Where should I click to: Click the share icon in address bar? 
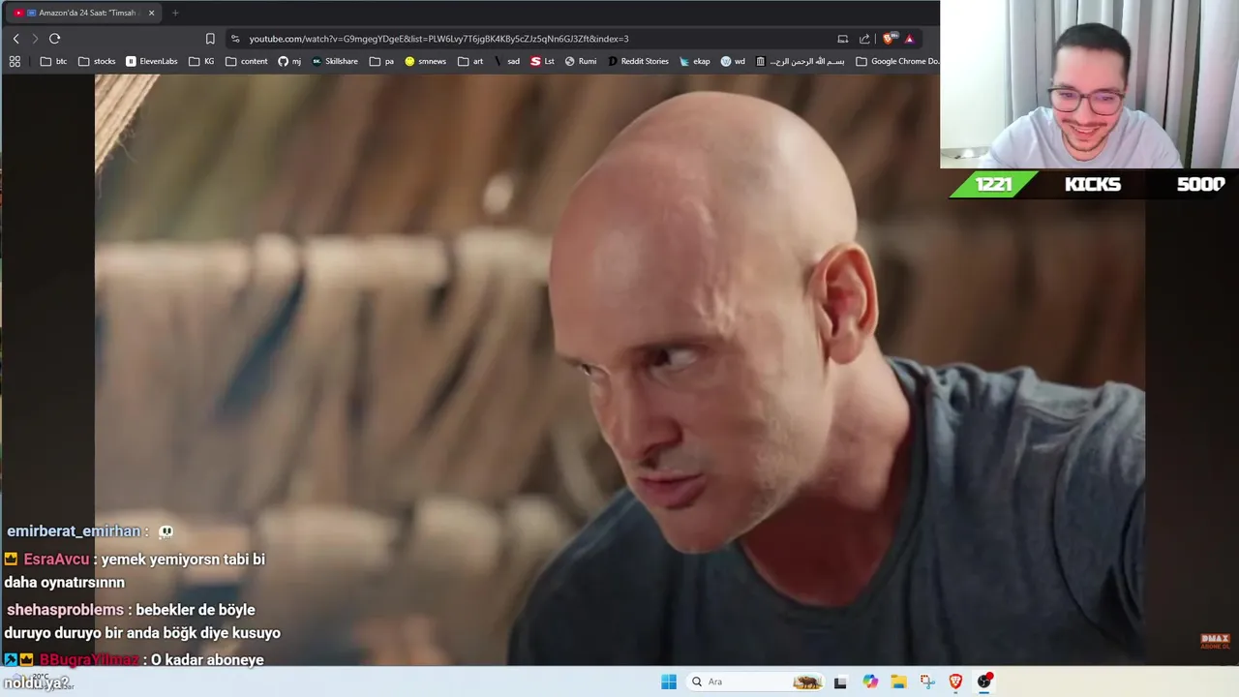tap(864, 39)
